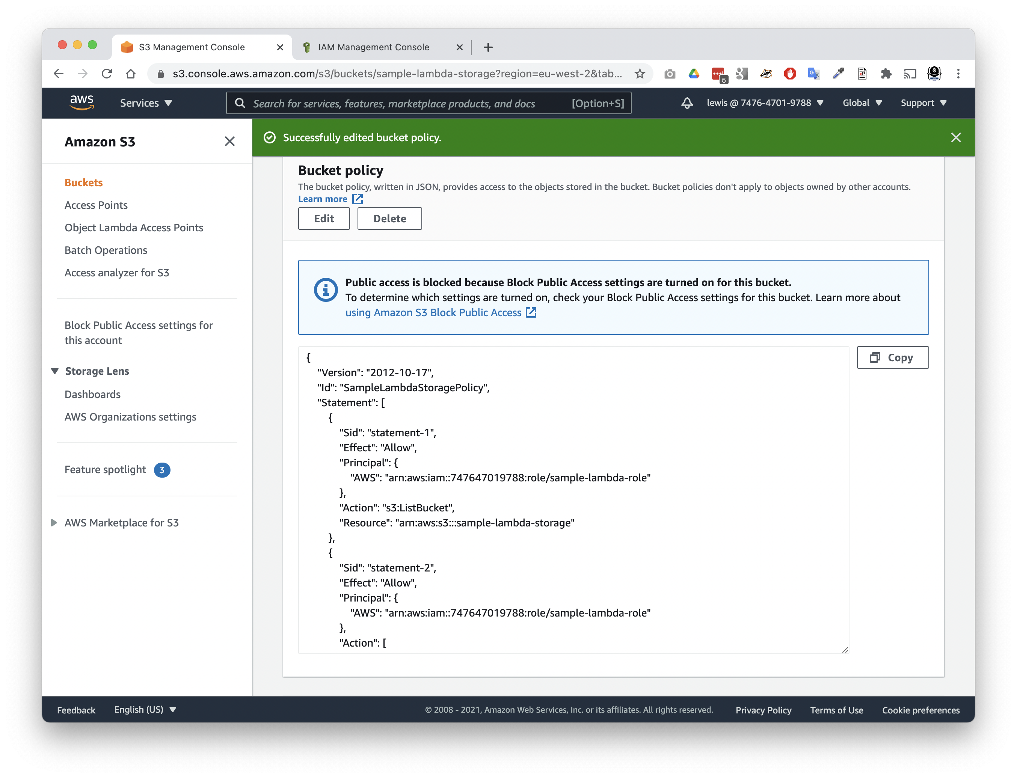The width and height of the screenshot is (1017, 778).
Task: Bookmark this page with the star icon
Action: point(640,74)
